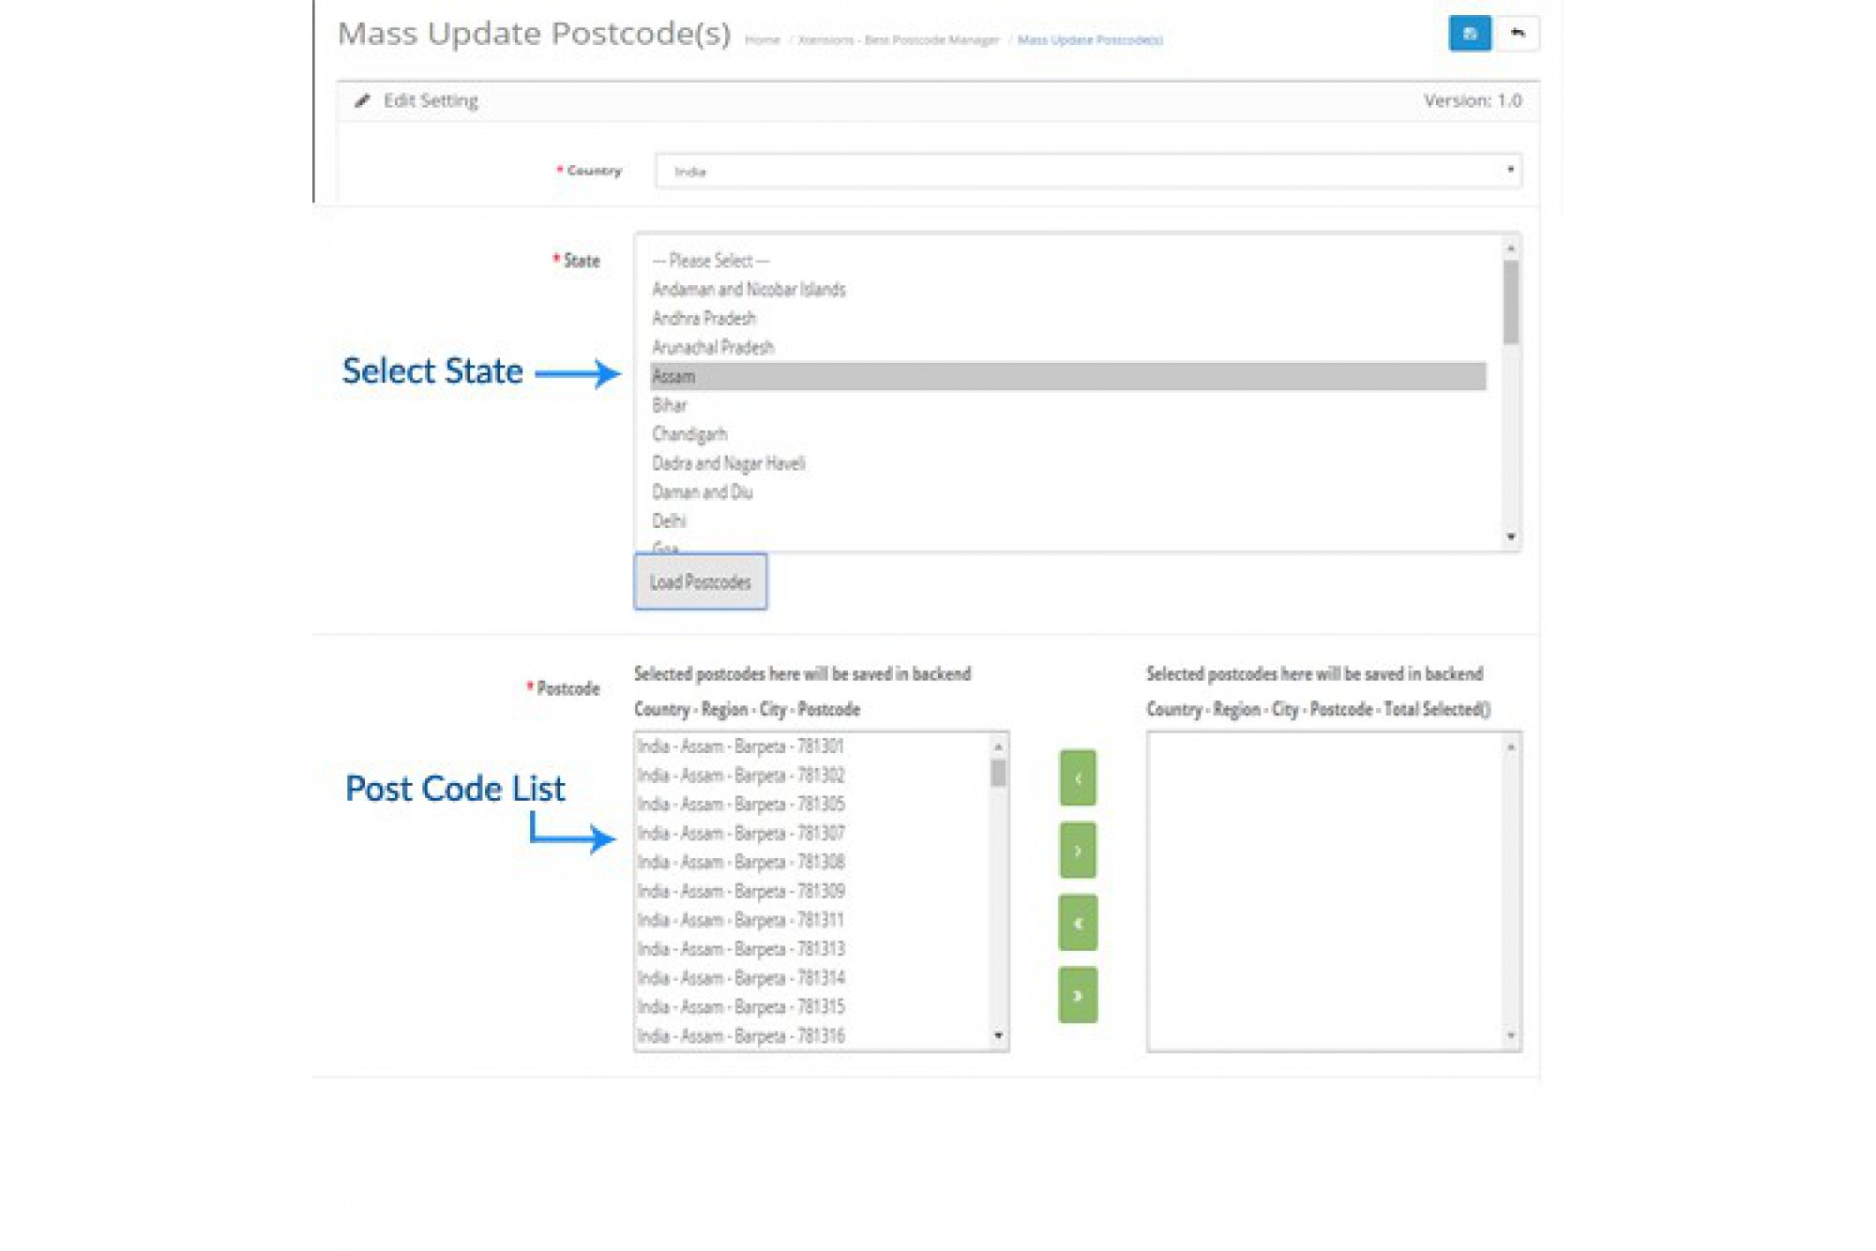Screen dimensions: 1876x1251
Task: Select postcode Barpeta - 781315
Action: click(812, 1007)
